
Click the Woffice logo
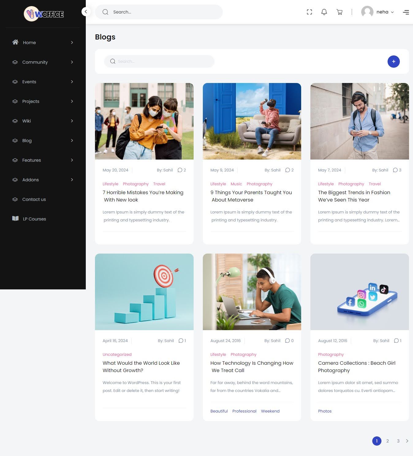(44, 14)
